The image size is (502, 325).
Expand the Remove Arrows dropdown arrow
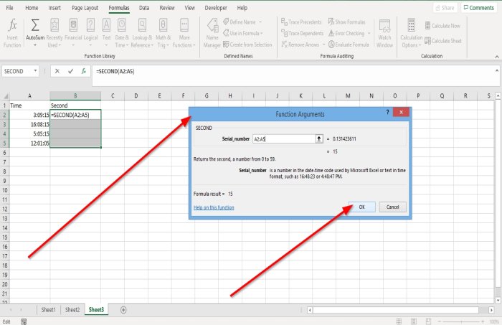pyautogui.click(x=323, y=44)
